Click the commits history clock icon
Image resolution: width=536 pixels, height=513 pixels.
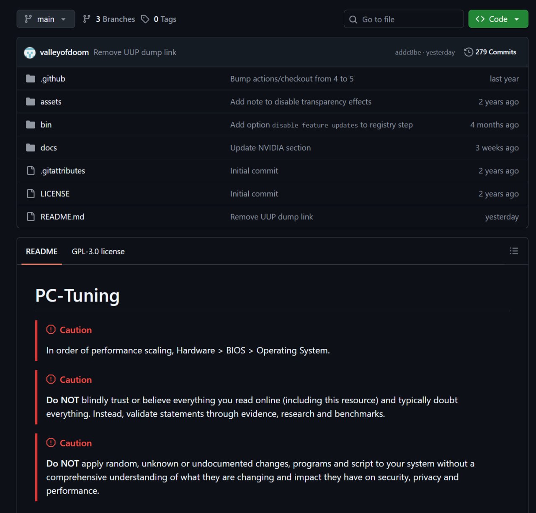(x=469, y=52)
